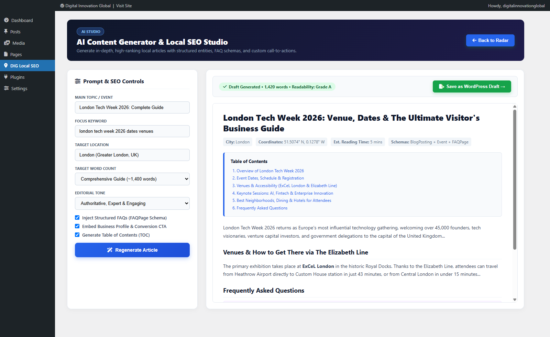Click the sliders icon beside Prompt & SEO Controls
The image size is (550, 337).
pyautogui.click(x=78, y=81)
